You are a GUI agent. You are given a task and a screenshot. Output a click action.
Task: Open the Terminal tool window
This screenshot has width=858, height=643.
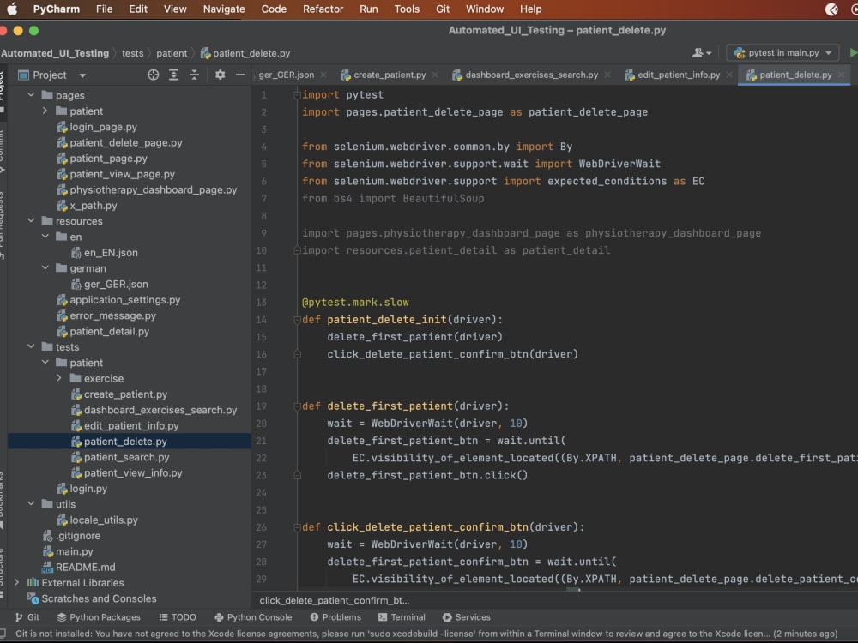[402, 616]
